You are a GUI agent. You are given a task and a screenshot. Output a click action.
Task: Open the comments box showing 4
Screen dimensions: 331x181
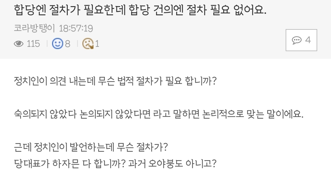(301, 40)
